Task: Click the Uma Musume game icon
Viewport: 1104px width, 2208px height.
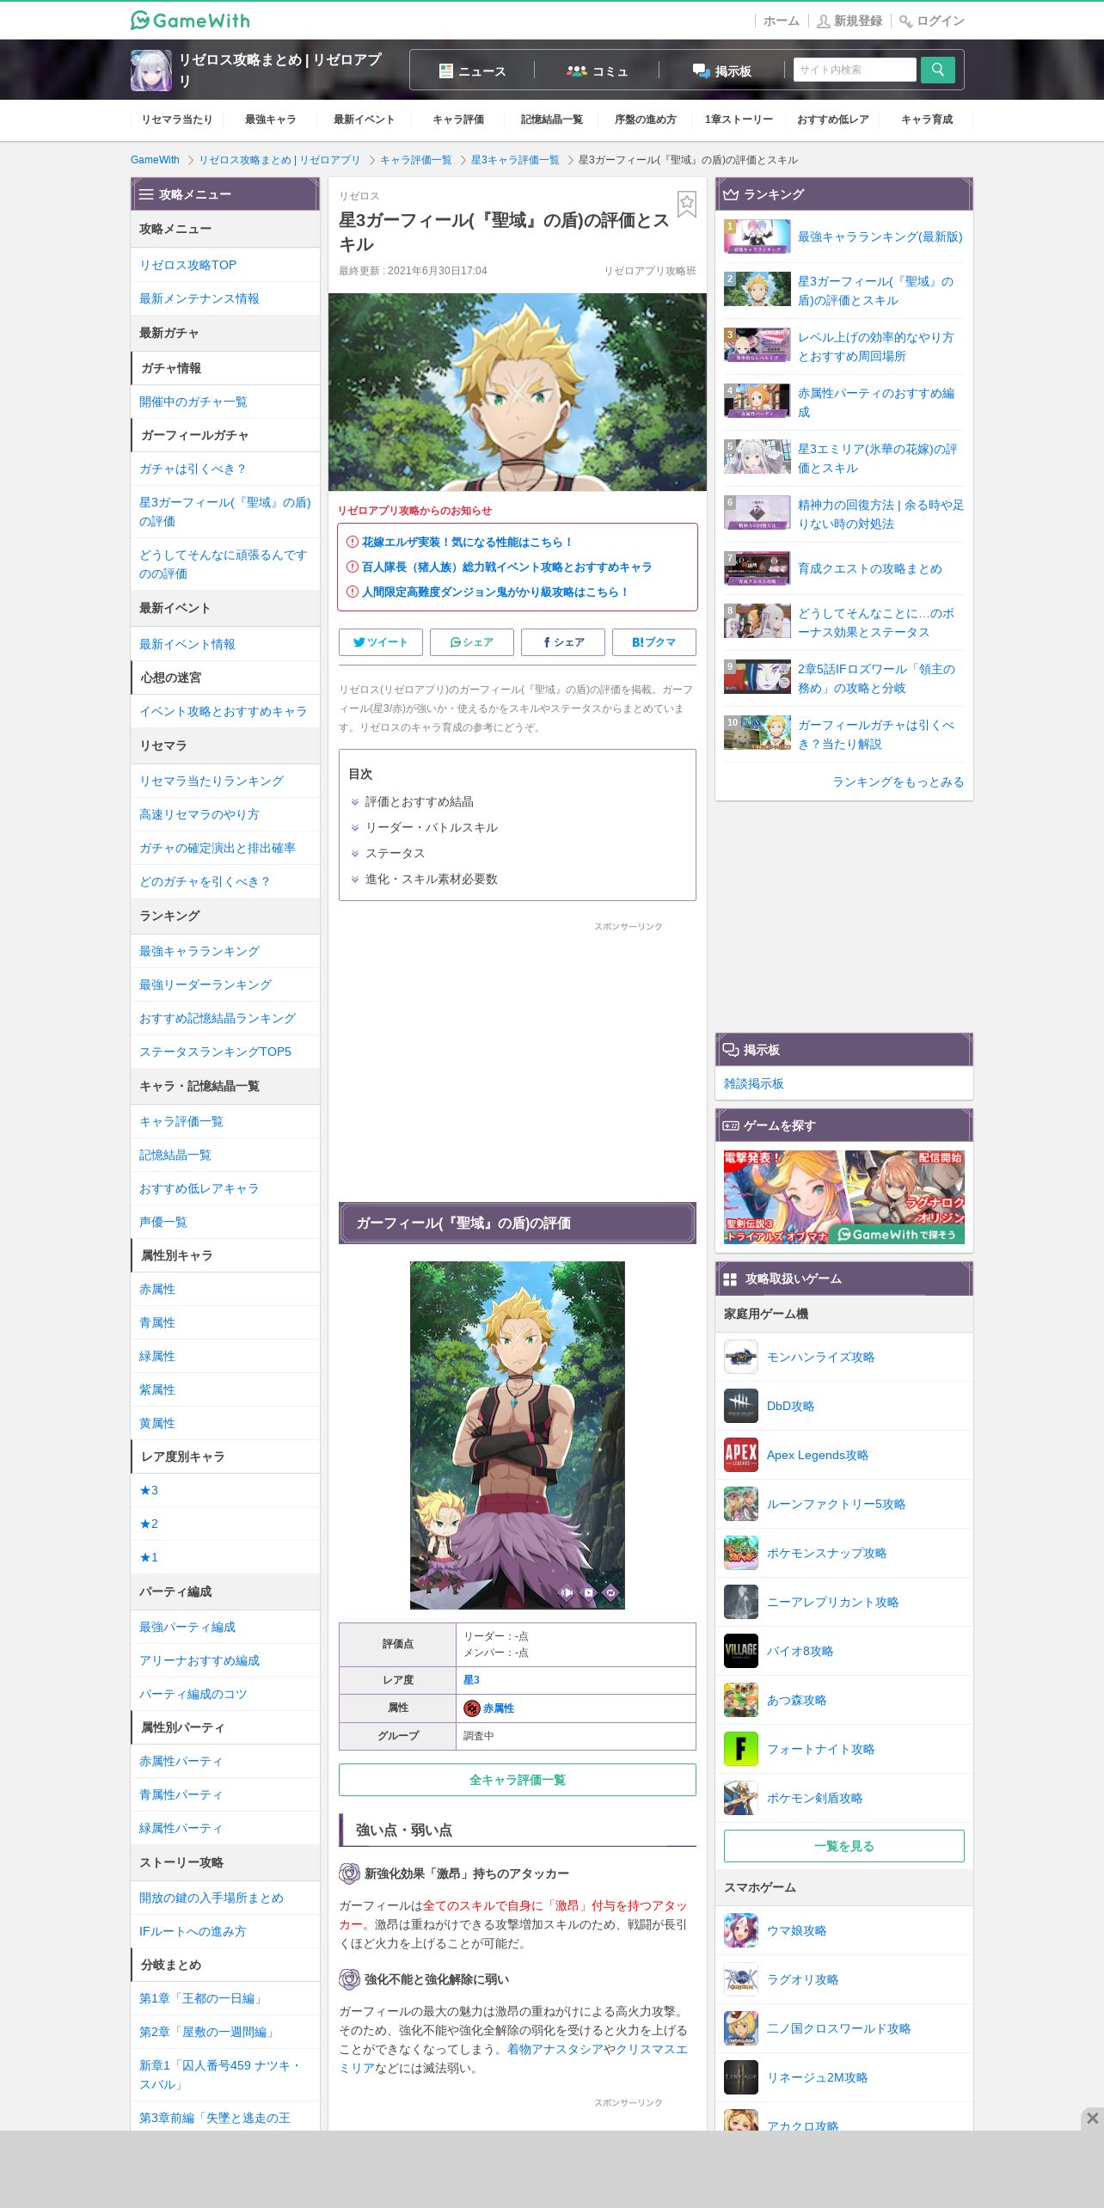Action: [740, 1930]
